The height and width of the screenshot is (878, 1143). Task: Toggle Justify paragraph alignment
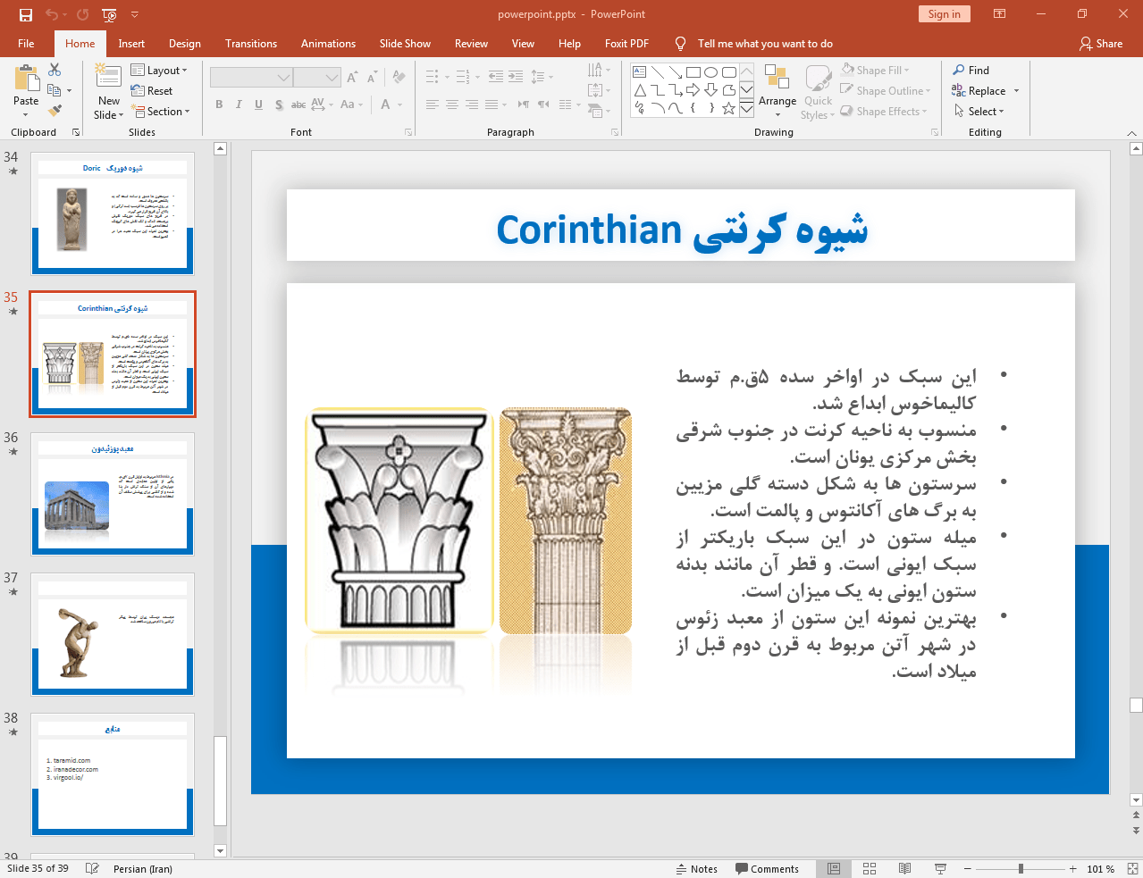tap(491, 105)
